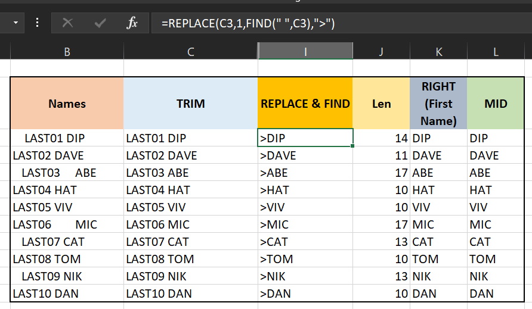Select the light blue TRIM header cell
Screen dimensions: 532x309
point(190,104)
